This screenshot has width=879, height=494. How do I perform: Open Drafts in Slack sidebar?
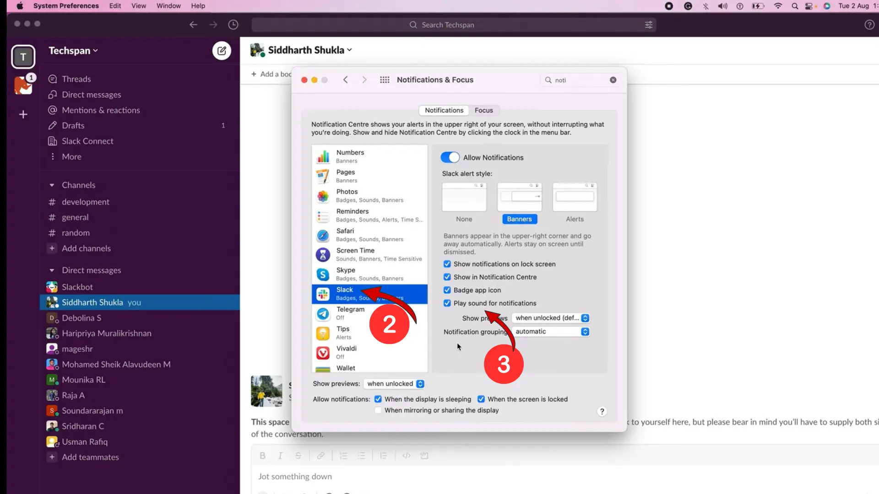click(x=73, y=125)
